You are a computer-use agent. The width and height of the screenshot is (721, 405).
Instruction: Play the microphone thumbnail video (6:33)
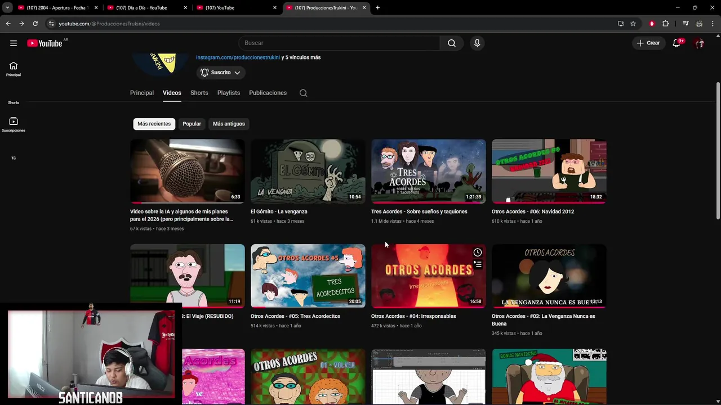tap(188, 171)
